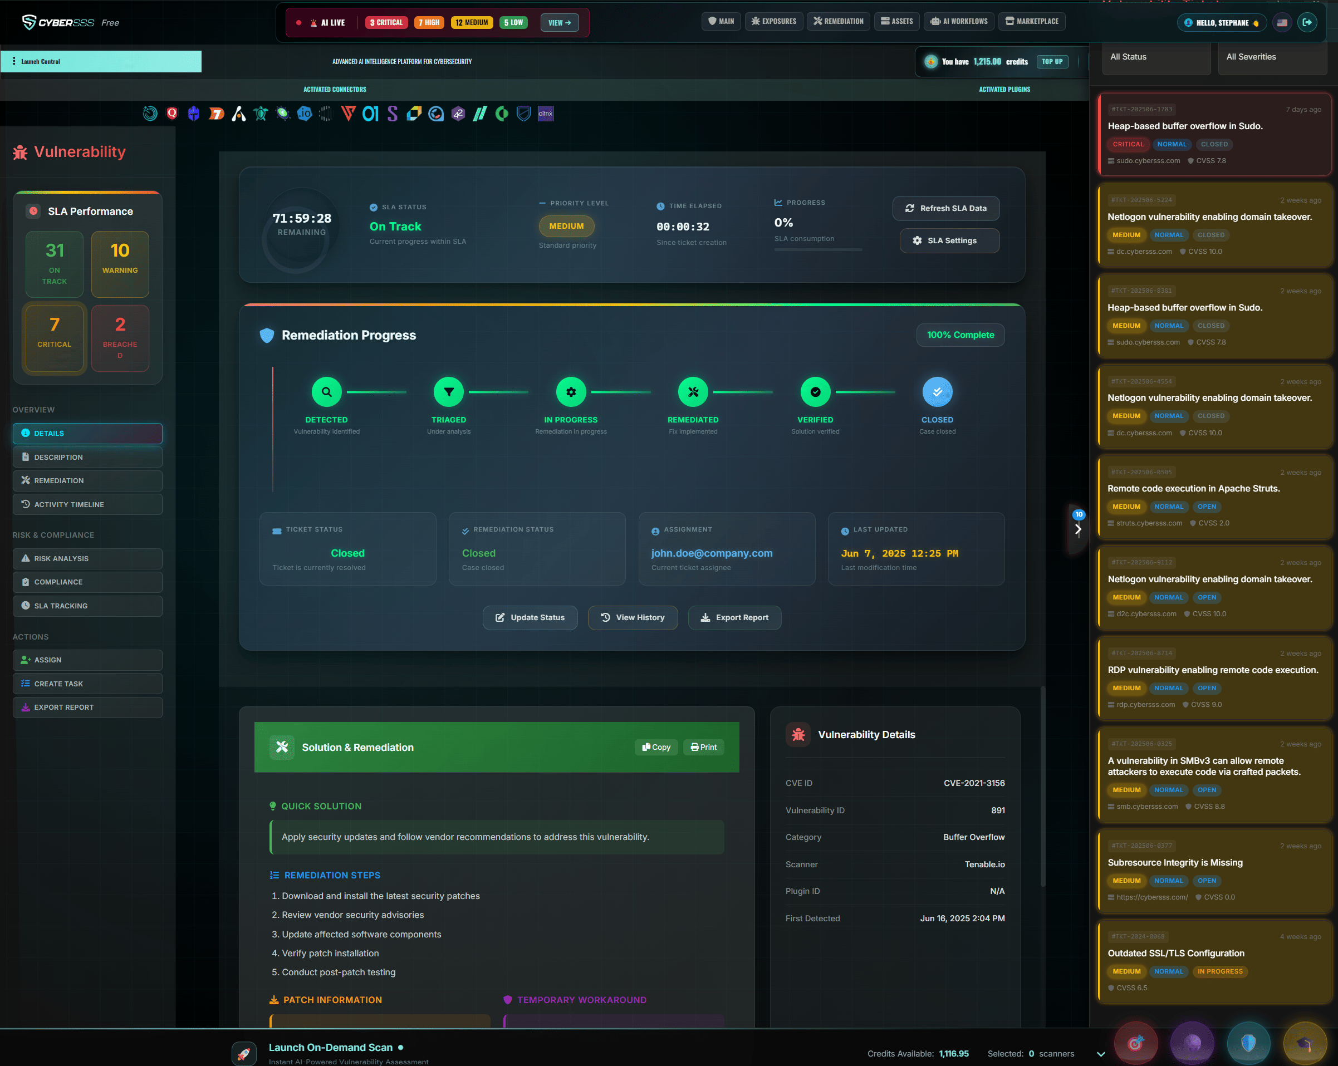Click the turtle connector icon
1338x1066 pixels.
pos(261,113)
